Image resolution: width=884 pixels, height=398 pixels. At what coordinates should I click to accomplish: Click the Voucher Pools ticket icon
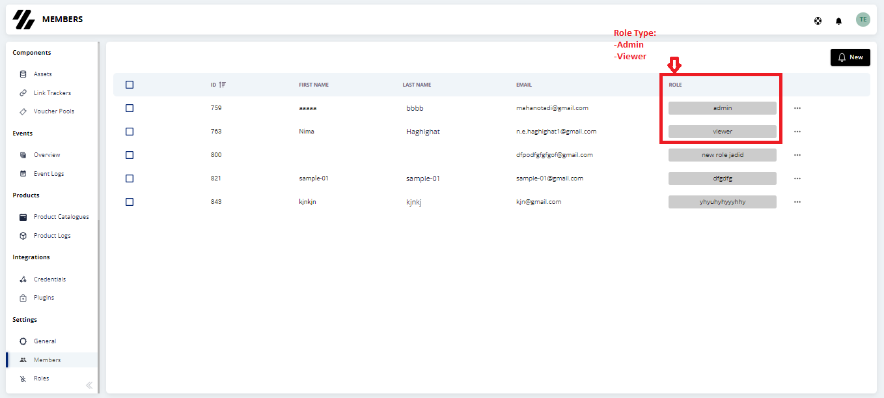[x=23, y=111]
